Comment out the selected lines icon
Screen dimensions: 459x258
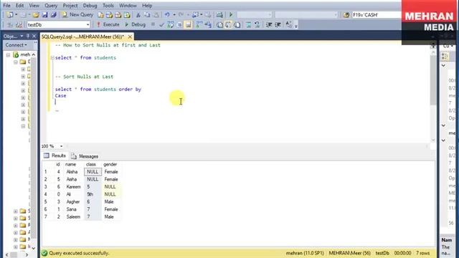[248, 25]
